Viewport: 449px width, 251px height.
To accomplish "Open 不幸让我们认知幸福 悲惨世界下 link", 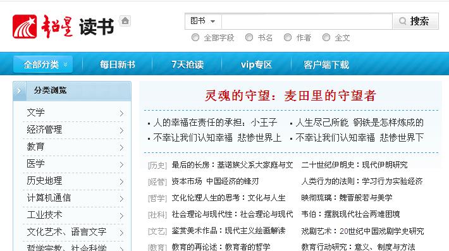I will pyautogui.click(x=359, y=138).
